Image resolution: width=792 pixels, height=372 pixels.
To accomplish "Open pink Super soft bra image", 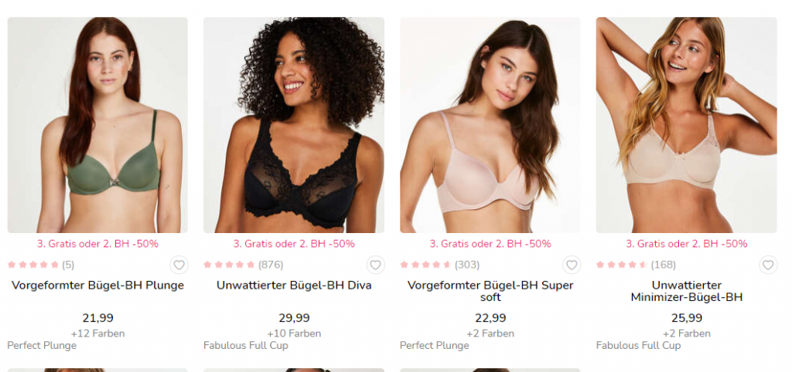I will pyautogui.click(x=490, y=125).
